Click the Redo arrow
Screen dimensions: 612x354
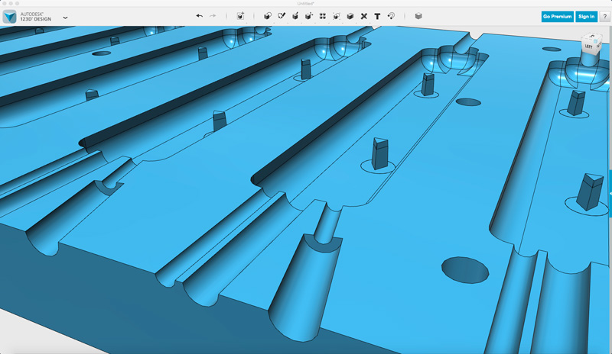pos(213,16)
